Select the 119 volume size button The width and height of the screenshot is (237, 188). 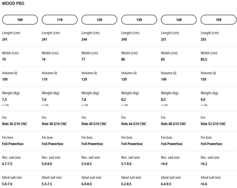coord(60,20)
